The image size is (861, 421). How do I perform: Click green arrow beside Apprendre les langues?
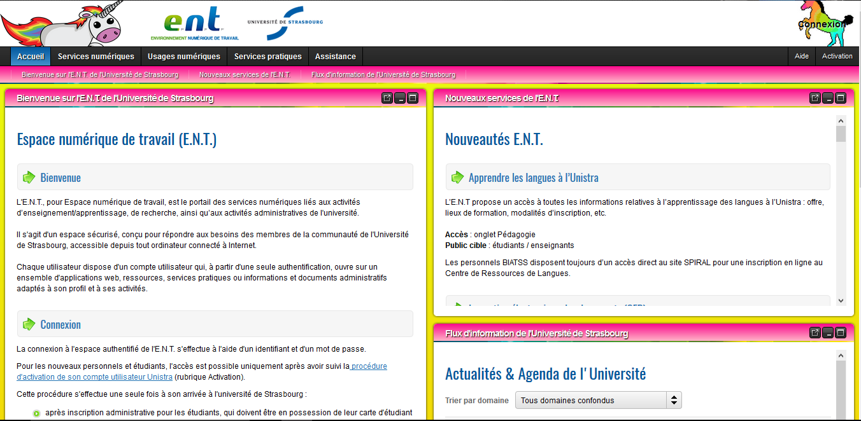click(x=457, y=177)
